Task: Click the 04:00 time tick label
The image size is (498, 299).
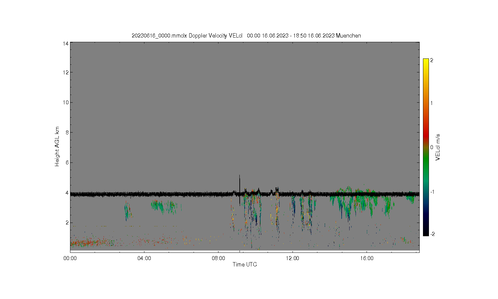Action: coord(144,258)
